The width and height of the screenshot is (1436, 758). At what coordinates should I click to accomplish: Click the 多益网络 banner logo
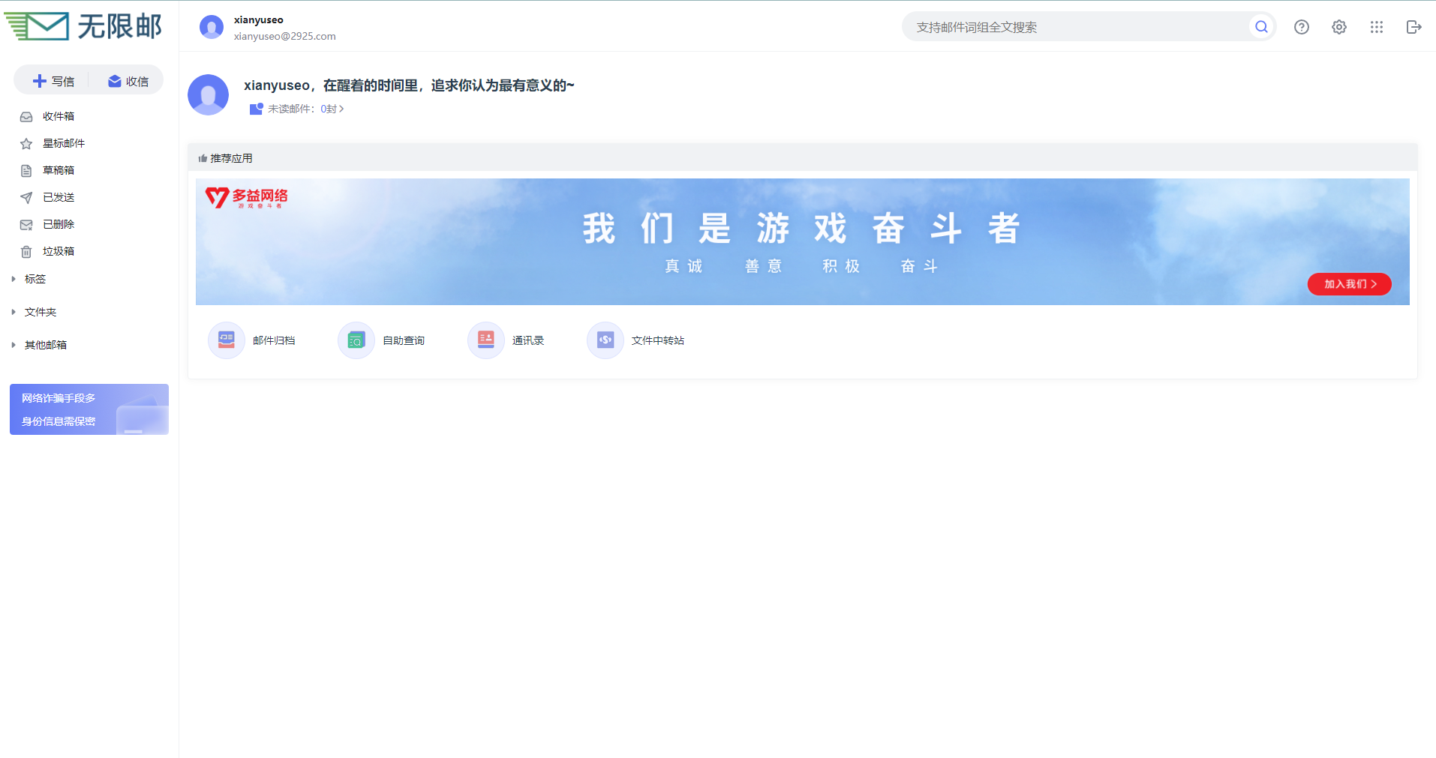[x=247, y=198]
